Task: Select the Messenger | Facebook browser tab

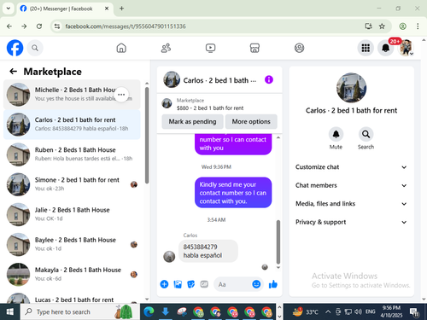Action: 65,9
